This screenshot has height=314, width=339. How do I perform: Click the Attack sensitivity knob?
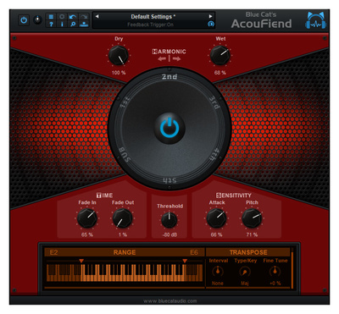coord(217,218)
